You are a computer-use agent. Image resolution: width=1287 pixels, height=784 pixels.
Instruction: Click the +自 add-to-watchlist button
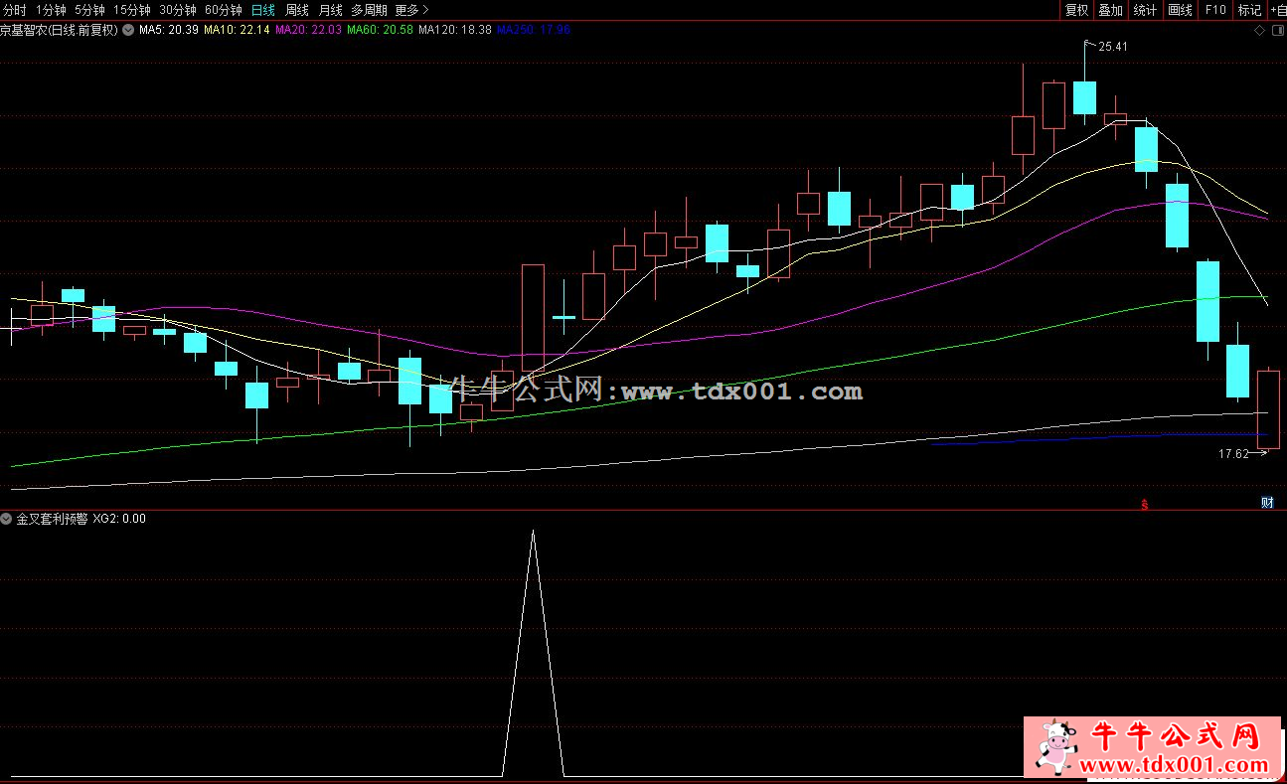1277,10
